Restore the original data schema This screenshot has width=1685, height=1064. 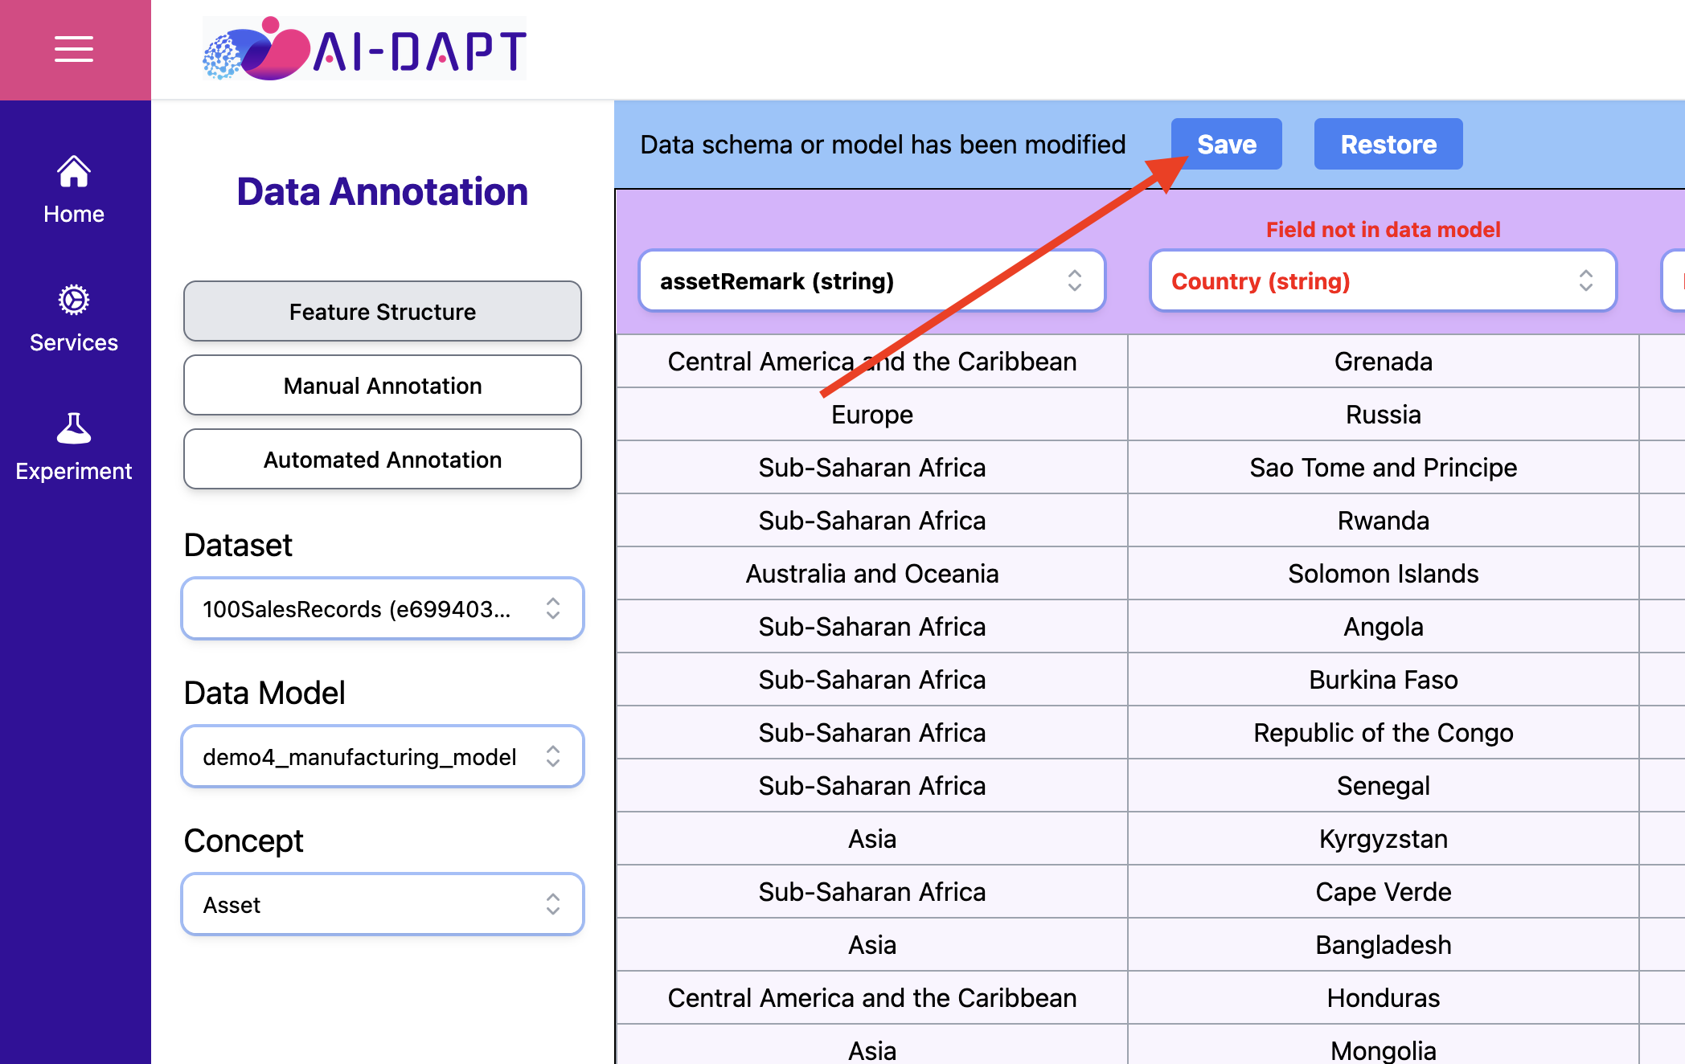point(1388,144)
